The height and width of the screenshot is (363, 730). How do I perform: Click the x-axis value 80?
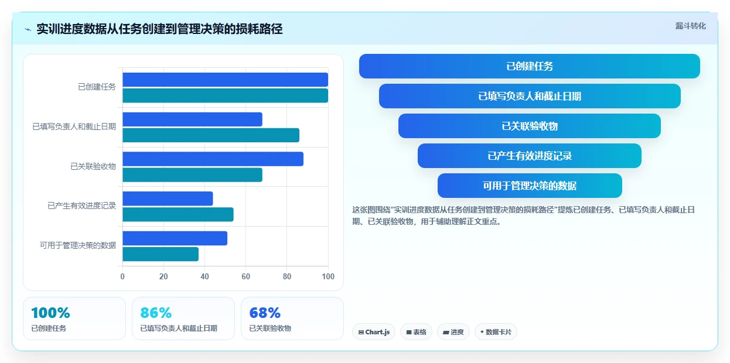click(287, 276)
